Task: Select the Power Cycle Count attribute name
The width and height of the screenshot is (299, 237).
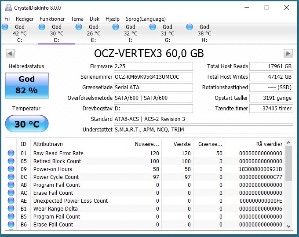Action: (56, 177)
